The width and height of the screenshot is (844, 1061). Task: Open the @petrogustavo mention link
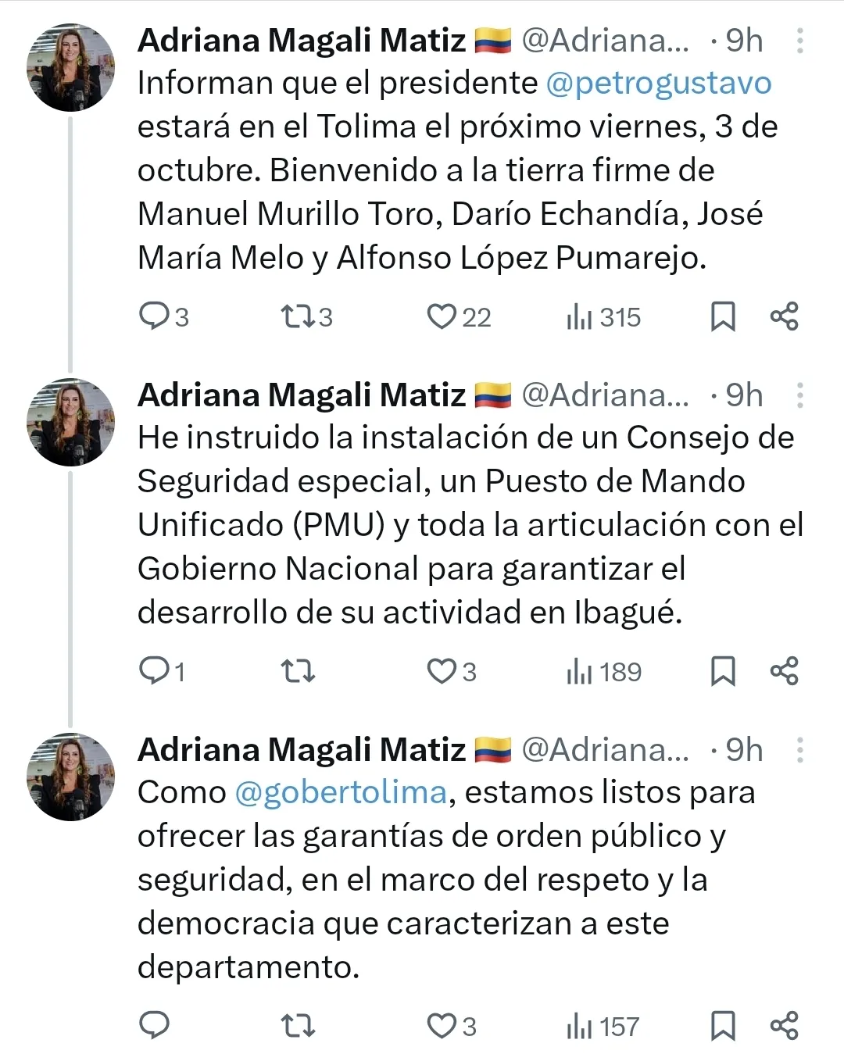(x=658, y=83)
